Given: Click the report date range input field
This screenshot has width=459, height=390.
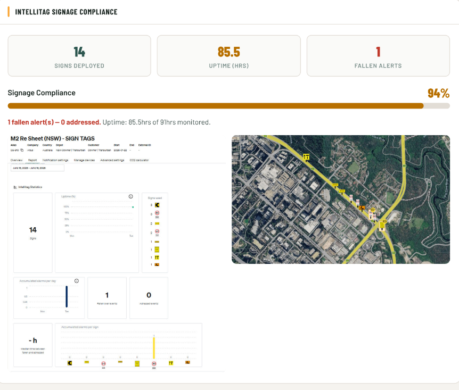Looking at the screenshot, I should coord(37,168).
